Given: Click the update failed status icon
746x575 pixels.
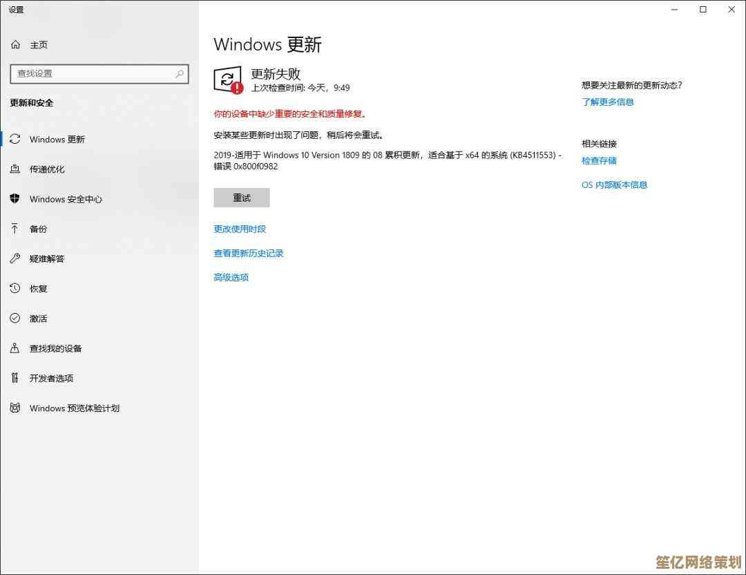Looking at the screenshot, I should coord(227,80).
